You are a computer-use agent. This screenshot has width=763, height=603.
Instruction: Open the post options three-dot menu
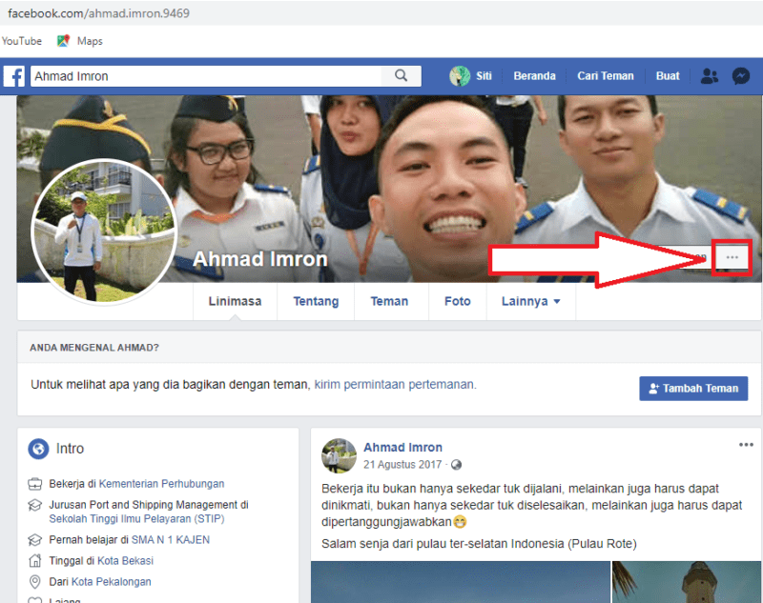(x=746, y=445)
